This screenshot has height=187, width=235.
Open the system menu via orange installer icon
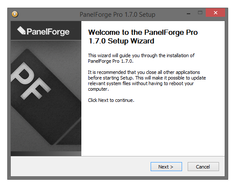(15, 14)
